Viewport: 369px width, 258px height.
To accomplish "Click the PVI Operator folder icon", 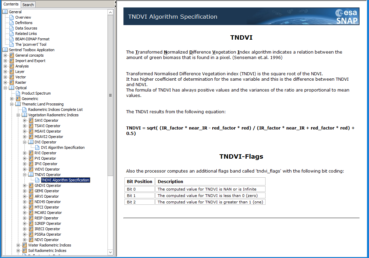I will coord(31,159).
